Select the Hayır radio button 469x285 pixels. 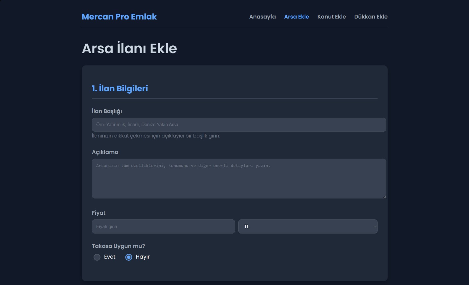(129, 257)
